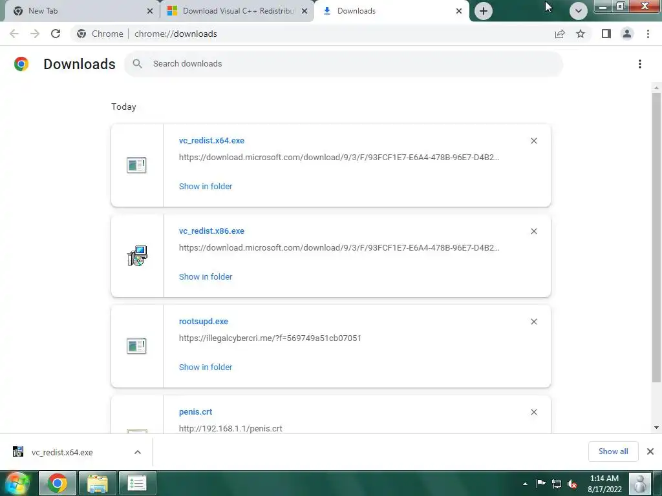Close the bottom download shelf
The height and width of the screenshot is (496, 662).
650,451
